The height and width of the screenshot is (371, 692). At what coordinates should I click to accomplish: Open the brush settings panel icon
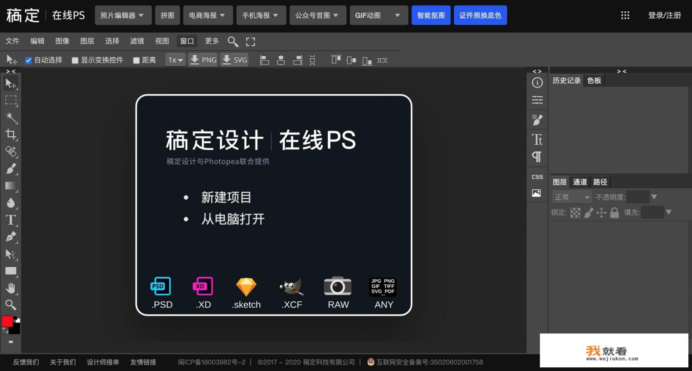pyautogui.click(x=537, y=119)
